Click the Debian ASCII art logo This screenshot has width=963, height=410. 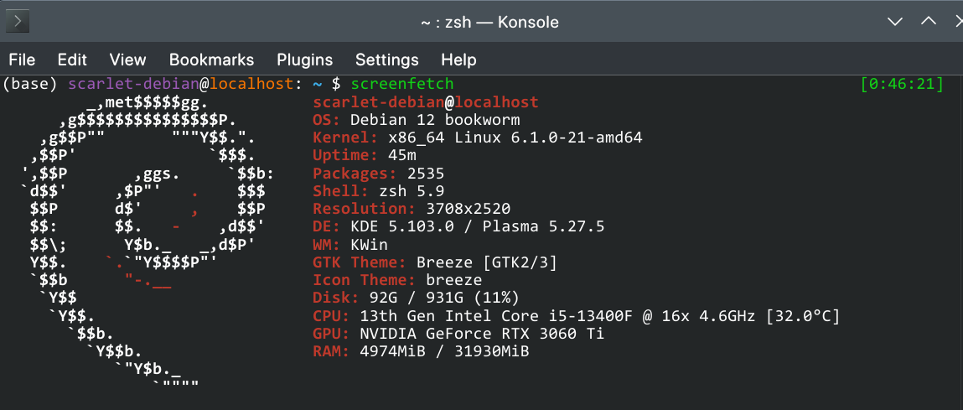[x=146, y=244]
